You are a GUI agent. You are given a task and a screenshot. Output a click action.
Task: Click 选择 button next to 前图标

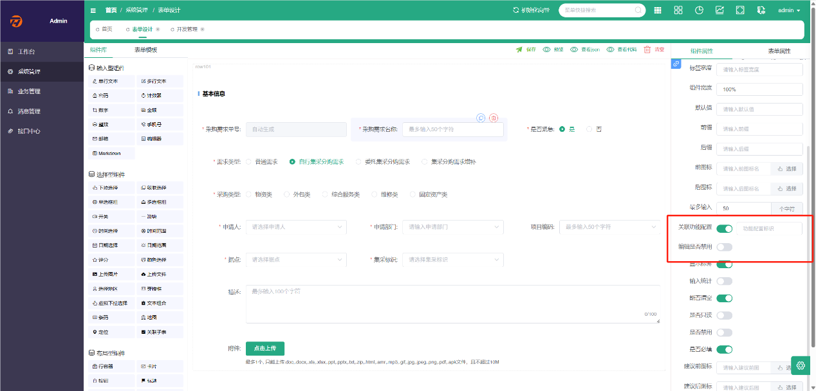(x=787, y=169)
